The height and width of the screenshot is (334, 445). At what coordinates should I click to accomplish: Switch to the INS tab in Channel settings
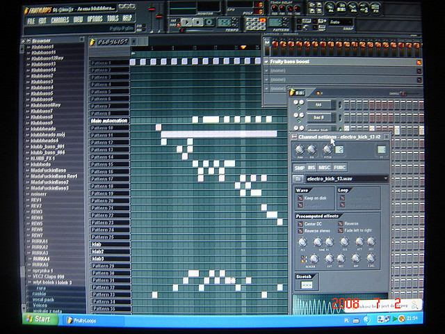[x=311, y=167]
